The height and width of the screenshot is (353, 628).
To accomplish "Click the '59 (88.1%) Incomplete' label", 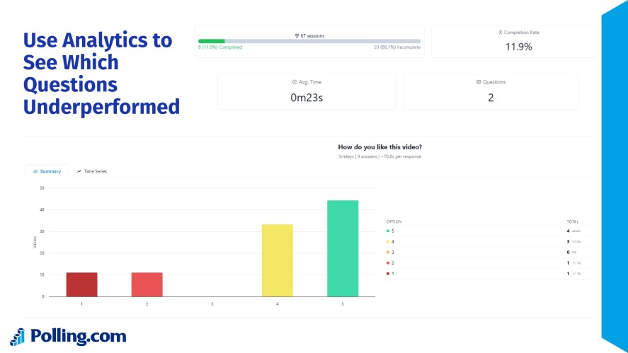I will coord(397,47).
